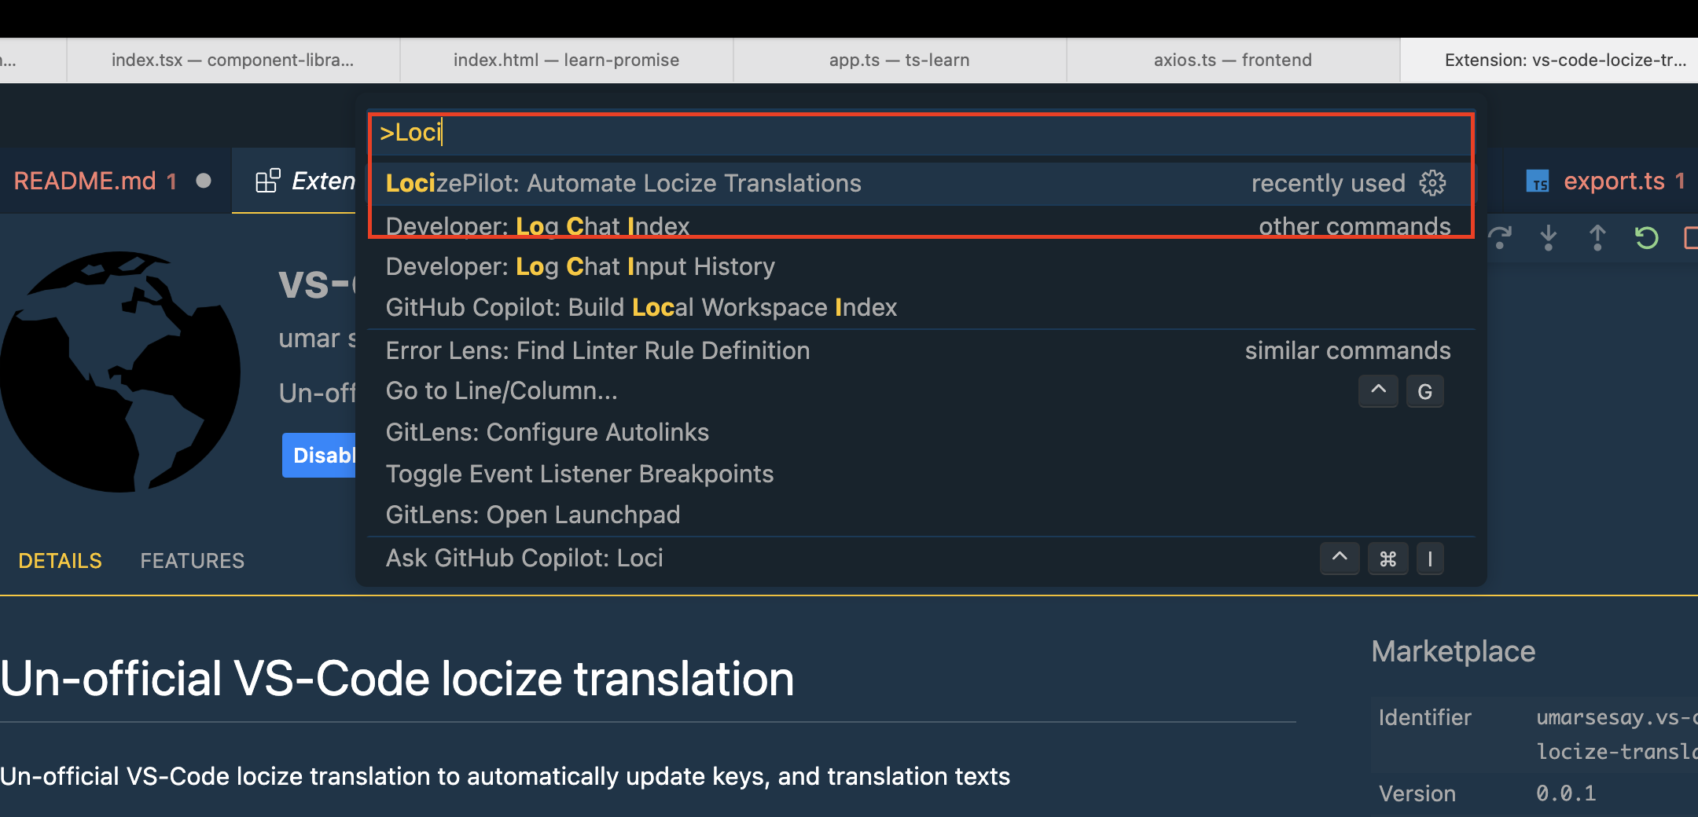Click the 'similar commands' label

tap(1347, 350)
